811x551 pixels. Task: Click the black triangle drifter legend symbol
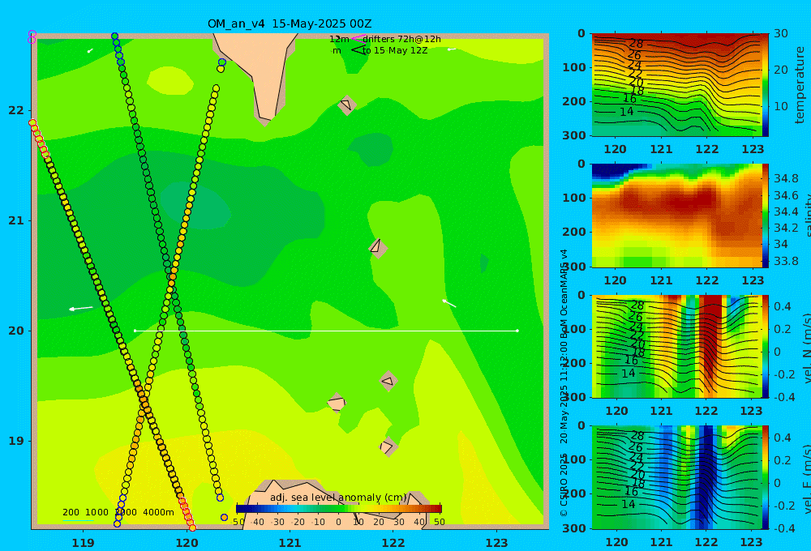coord(358,49)
